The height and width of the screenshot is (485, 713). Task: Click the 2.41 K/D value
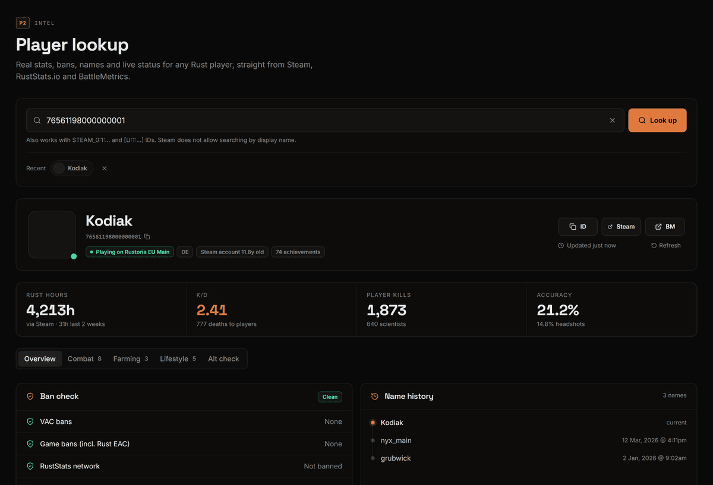click(212, 310)
